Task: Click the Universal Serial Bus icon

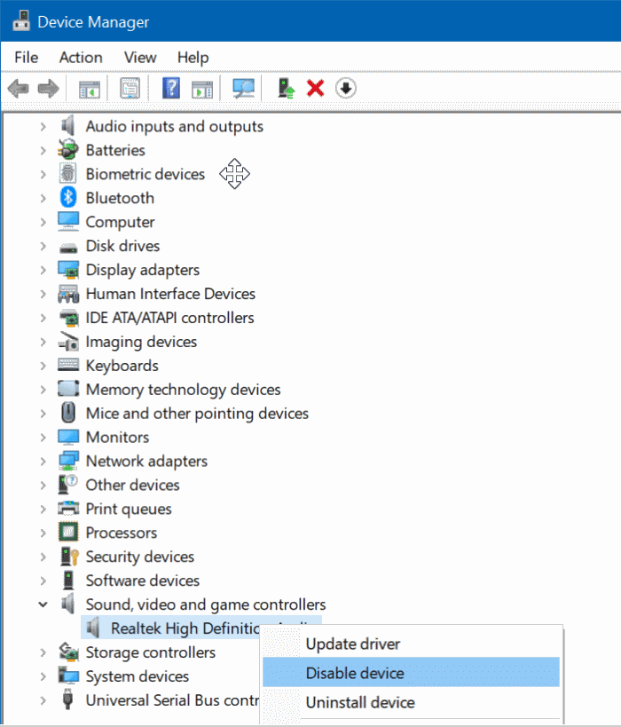Action: [67, 699]
